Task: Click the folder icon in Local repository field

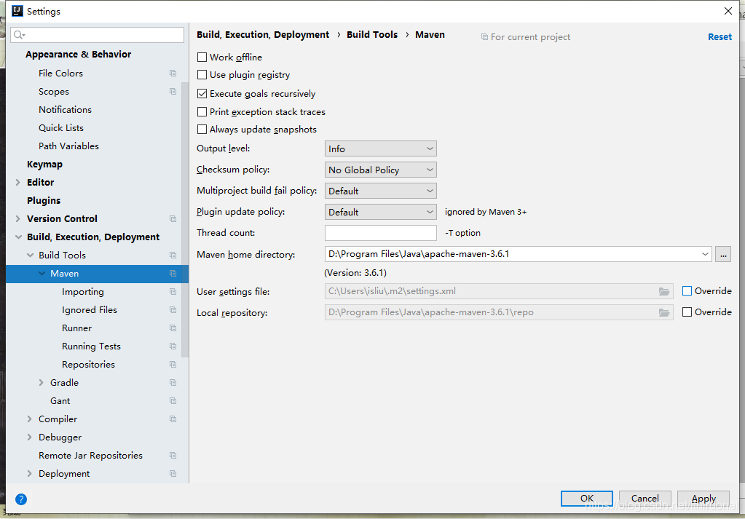Action: coord(663,312)
